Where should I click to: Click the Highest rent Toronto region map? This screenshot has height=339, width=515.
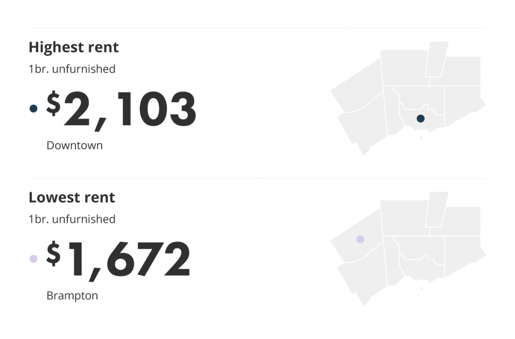[x=408, y=99]
